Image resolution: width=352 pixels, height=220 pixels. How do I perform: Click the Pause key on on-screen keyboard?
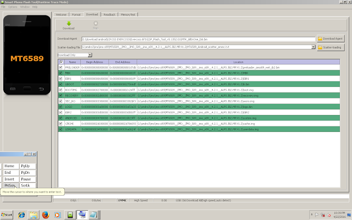click(28, 179)
